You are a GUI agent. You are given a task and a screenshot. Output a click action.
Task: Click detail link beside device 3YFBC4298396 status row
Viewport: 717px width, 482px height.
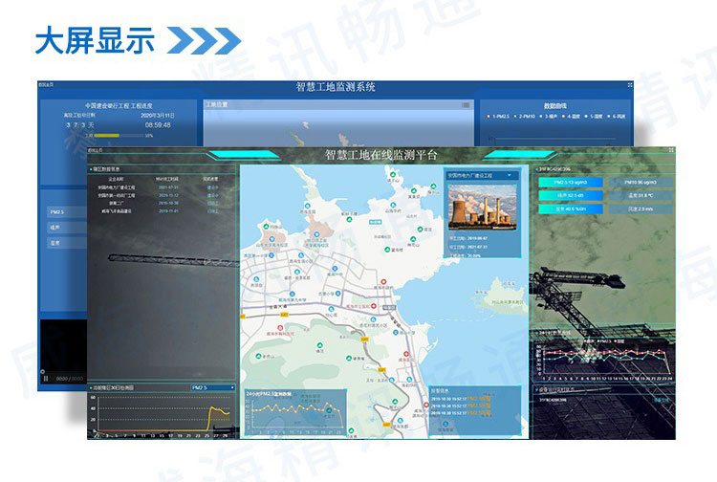[662, 400]
